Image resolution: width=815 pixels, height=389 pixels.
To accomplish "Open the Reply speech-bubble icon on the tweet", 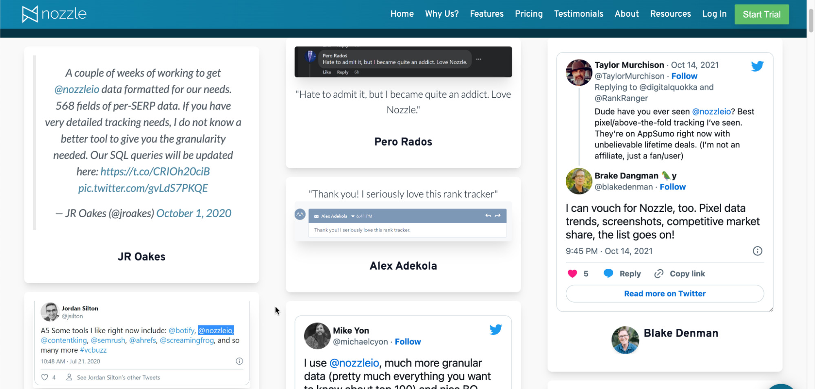I will pyautogui.click(x=608, y=273).
